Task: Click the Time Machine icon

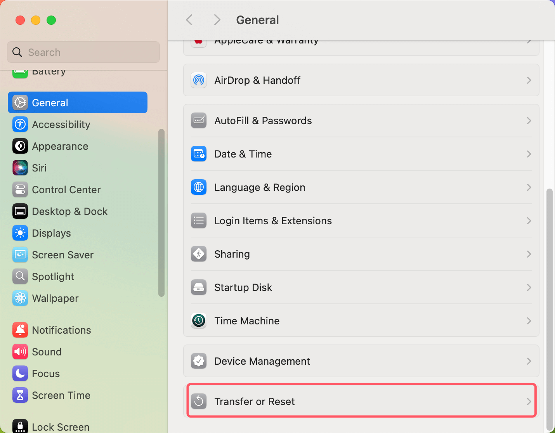Action: tap(198, 321)
